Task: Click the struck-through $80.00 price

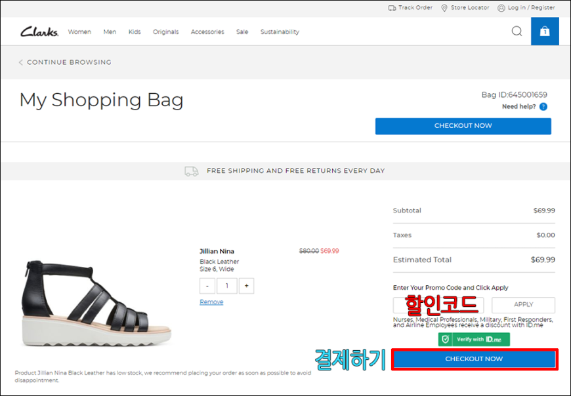Action: [309, 251]
